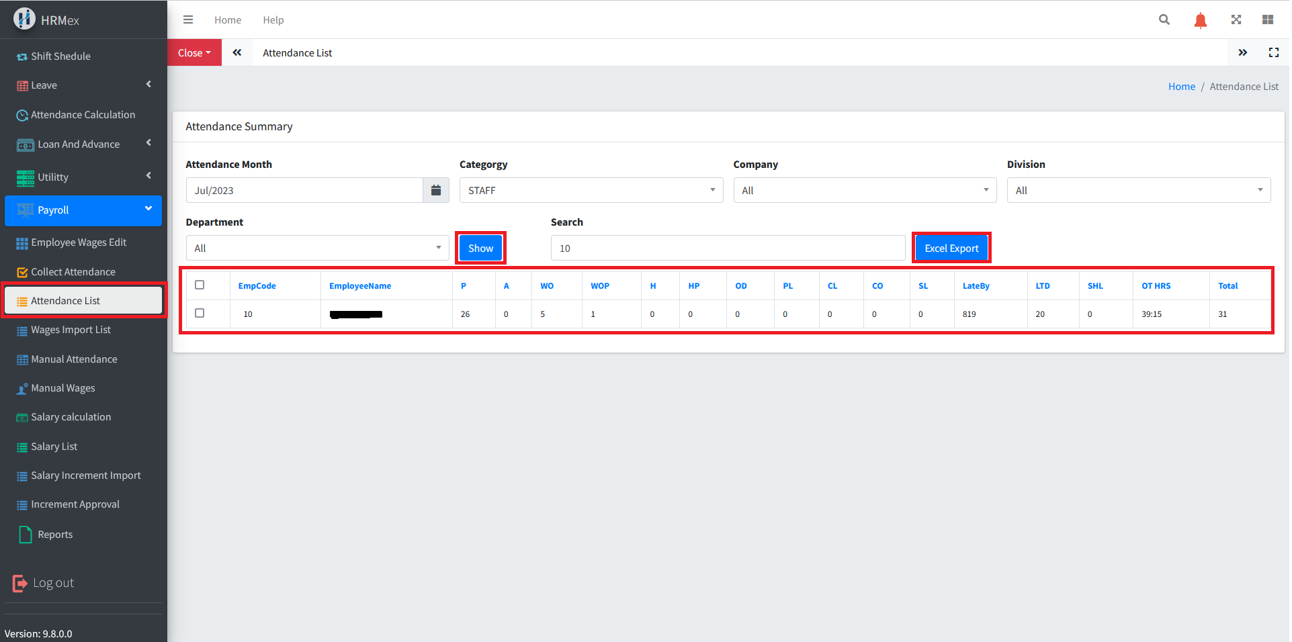Select Manual Attendance from sidebar menu
The width and height of the screenshot is (1292, 642).
click(x=74, y=359)
